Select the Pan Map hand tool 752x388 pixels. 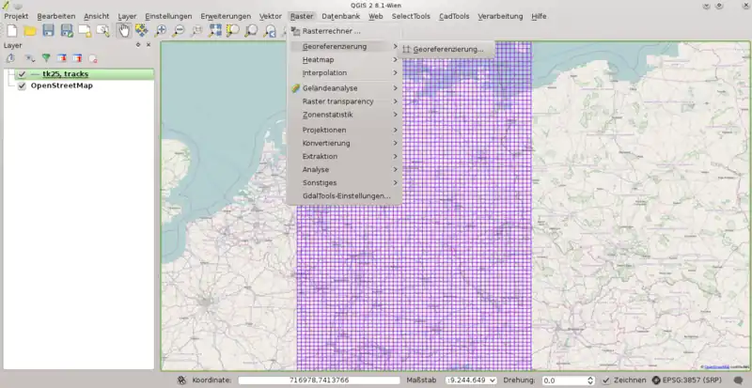click(x=123, y=31)
